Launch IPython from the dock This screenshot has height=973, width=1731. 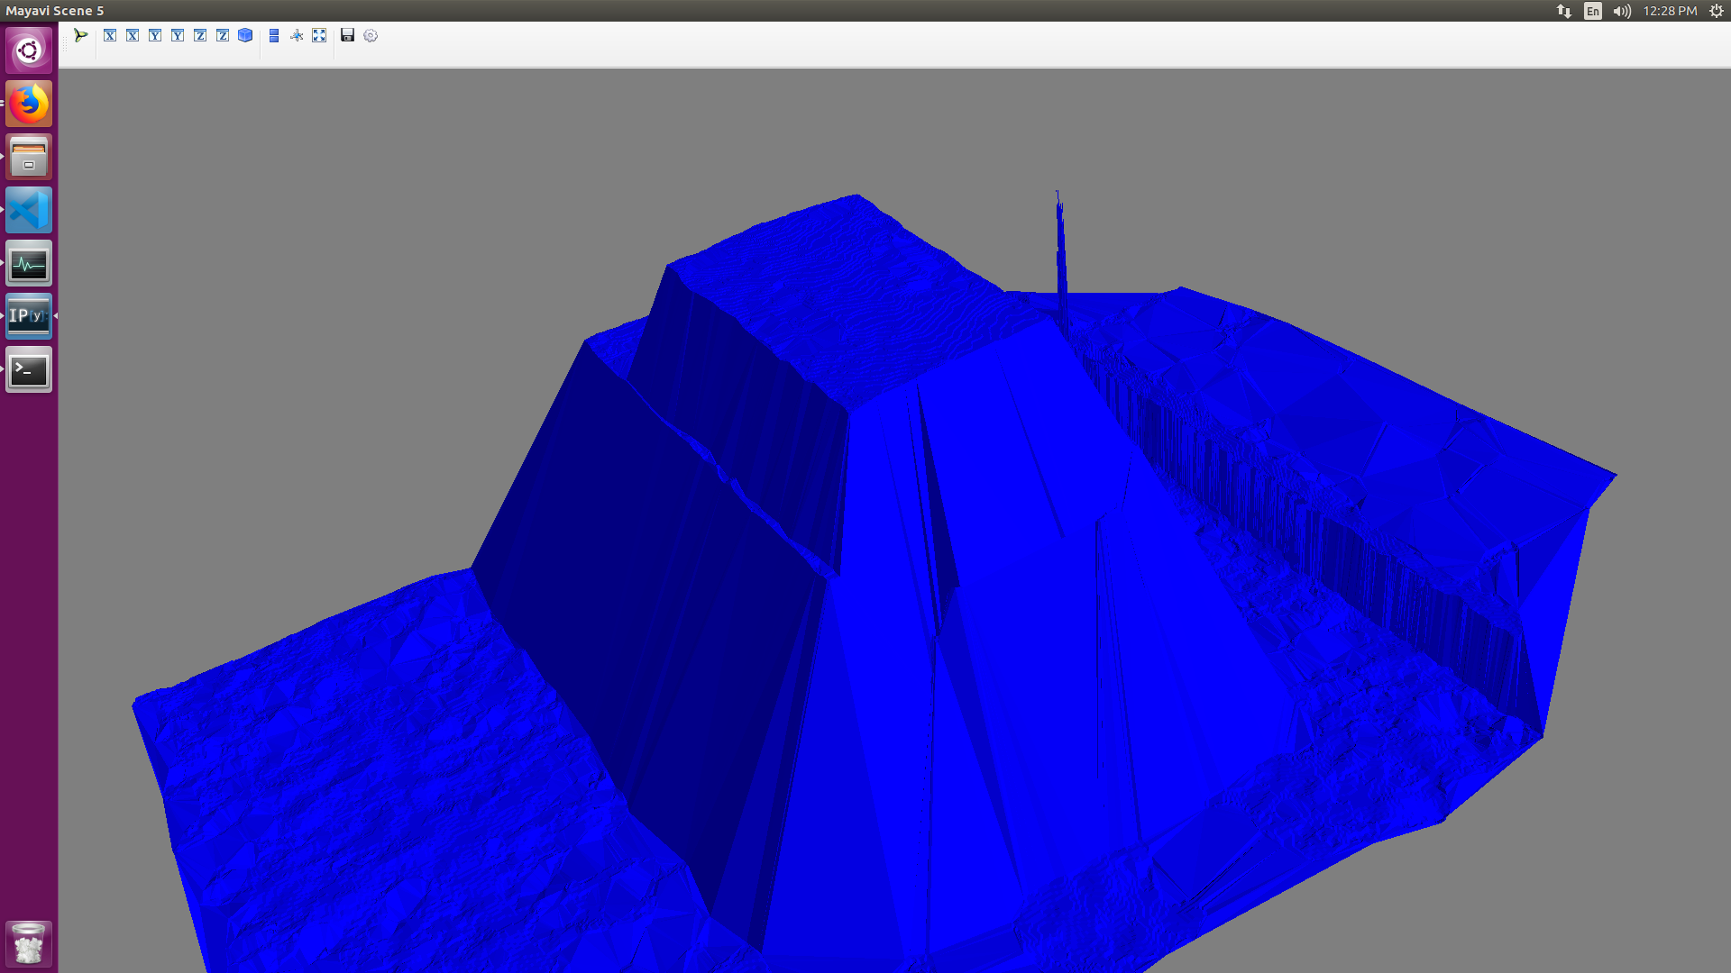[x=28, y=316]
